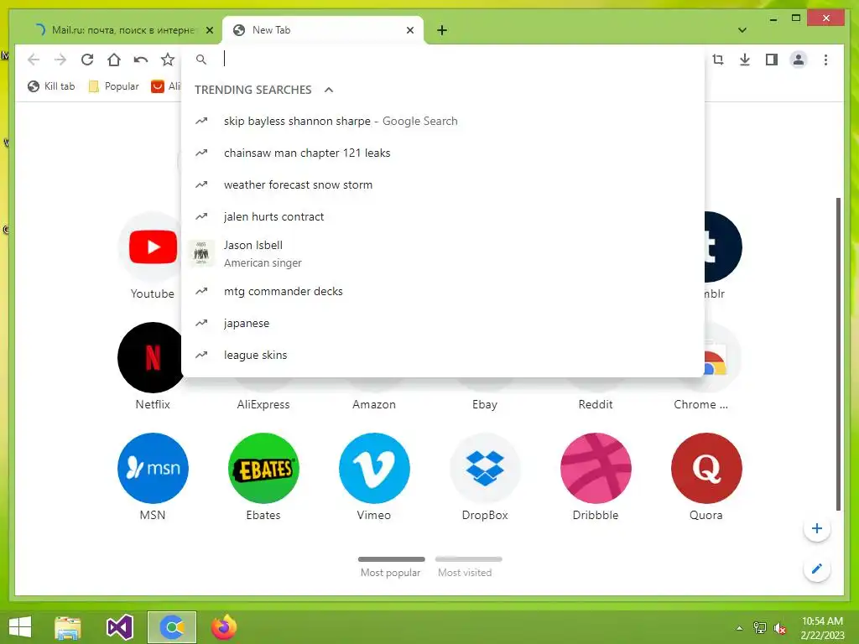Screen dimensions: 859x644
Task: Open the Popular bookmarks folder
Action: 114,86
